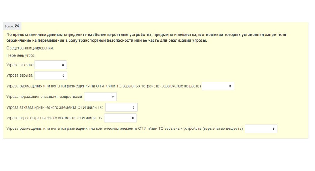Expand dropdown for explosives on критическом элементе
The width and height of the screenshot is (315, 171).
[x=261, y=129]
